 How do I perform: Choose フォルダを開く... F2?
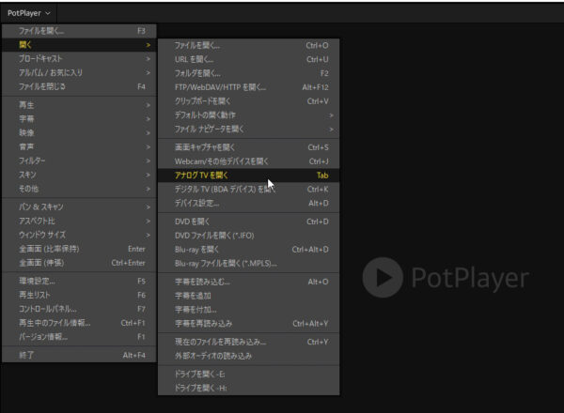tap(248, 73)
